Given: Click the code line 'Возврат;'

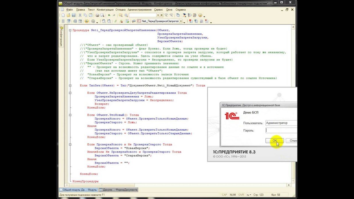Looking at the screenshot, I should pyautogui.click(x=102, y=104).
